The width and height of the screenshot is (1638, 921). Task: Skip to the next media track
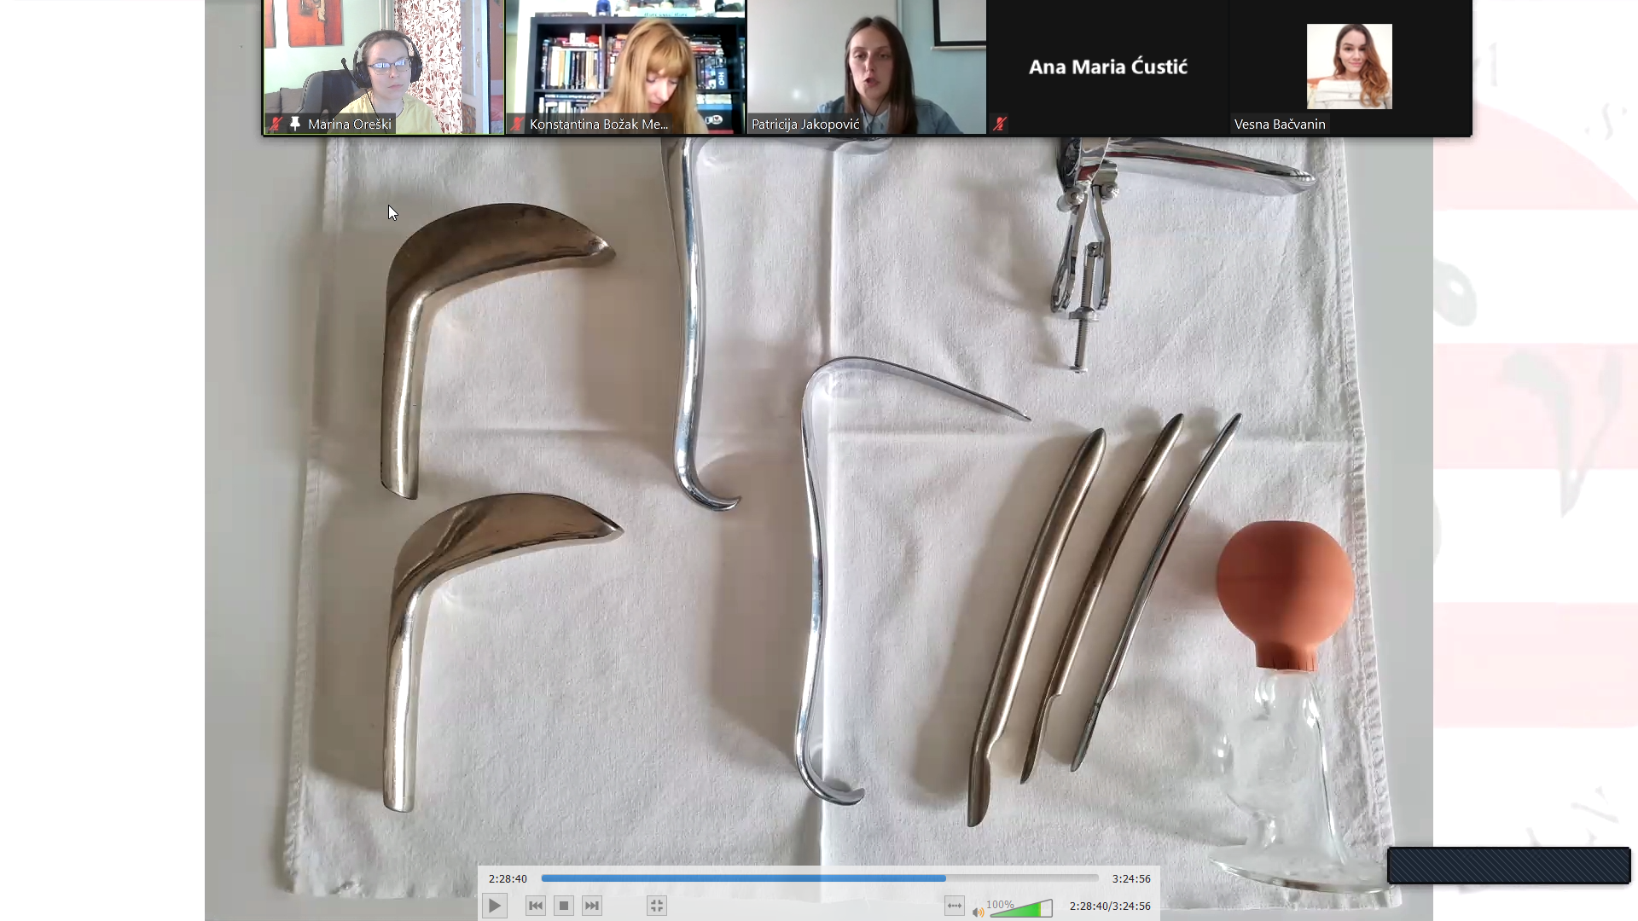pos(592,906)
